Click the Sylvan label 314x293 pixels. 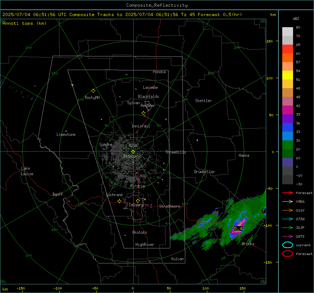click(x=133, y=103)
